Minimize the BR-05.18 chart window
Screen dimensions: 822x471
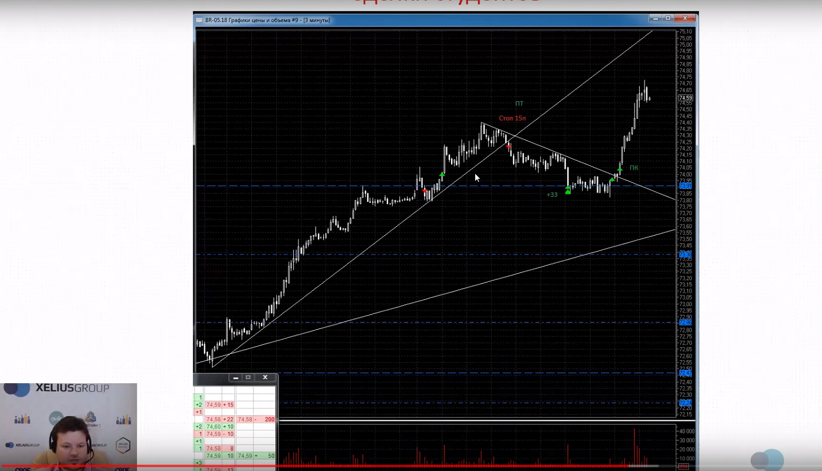(655, 18)
